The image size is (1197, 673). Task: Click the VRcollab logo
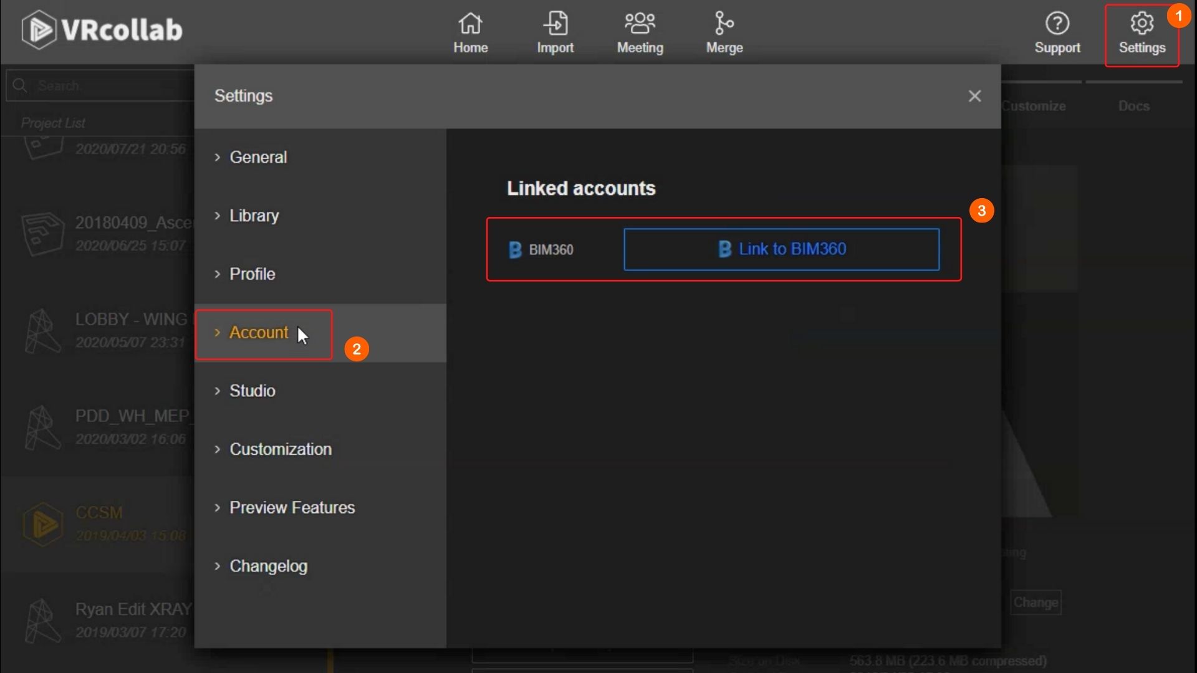102,29
